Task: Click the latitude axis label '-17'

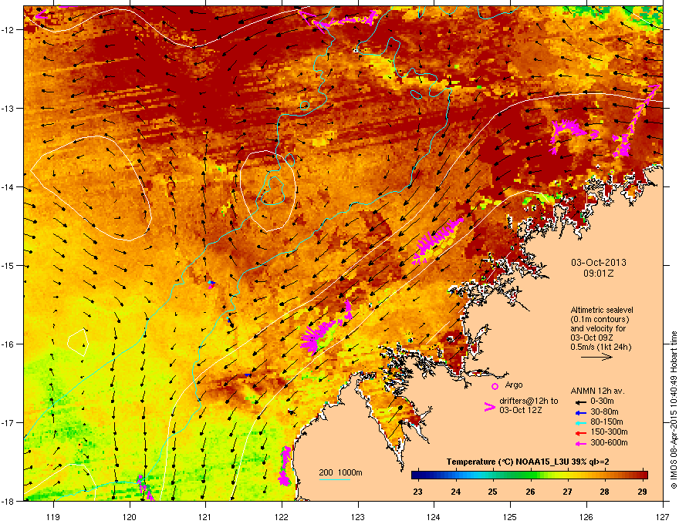Action: [x=8, y=422]
